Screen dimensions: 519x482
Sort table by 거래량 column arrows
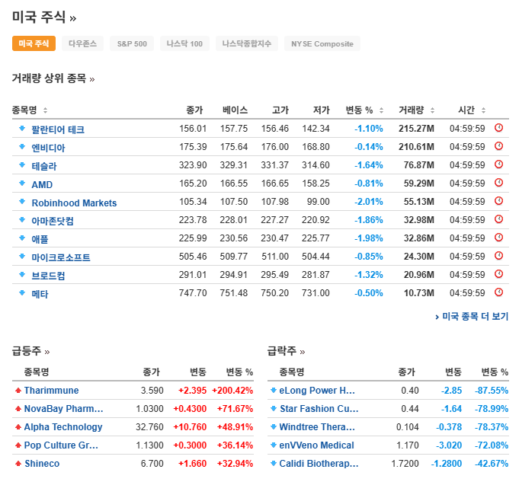pos(432,110)
